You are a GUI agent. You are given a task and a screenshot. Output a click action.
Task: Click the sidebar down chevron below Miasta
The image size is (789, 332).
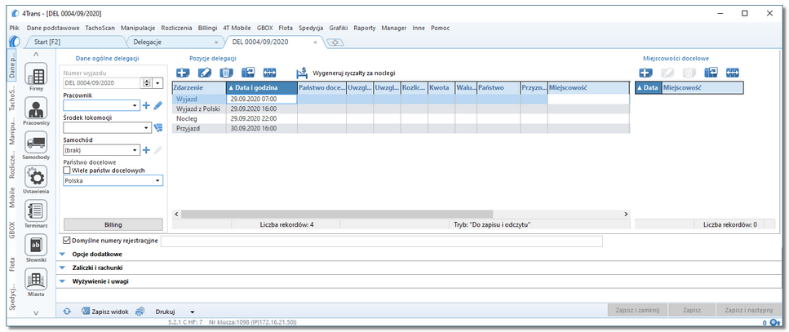pos(36,312)
